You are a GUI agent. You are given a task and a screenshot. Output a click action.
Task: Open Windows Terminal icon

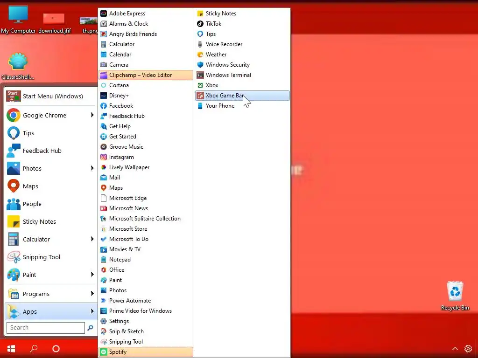tap(200, 75)
